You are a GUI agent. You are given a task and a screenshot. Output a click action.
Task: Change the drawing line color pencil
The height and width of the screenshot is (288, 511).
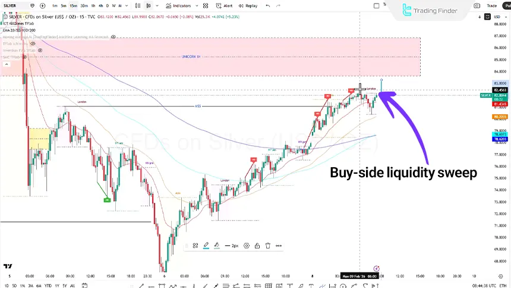[206, 246]
